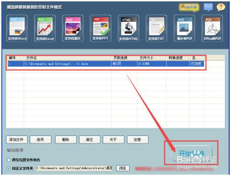Open the 选项 settings button
Screen dimensions: 231x176
(x=41, y=139)
